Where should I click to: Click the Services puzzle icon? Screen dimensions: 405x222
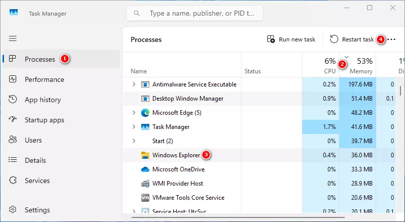tap(13, 180)
